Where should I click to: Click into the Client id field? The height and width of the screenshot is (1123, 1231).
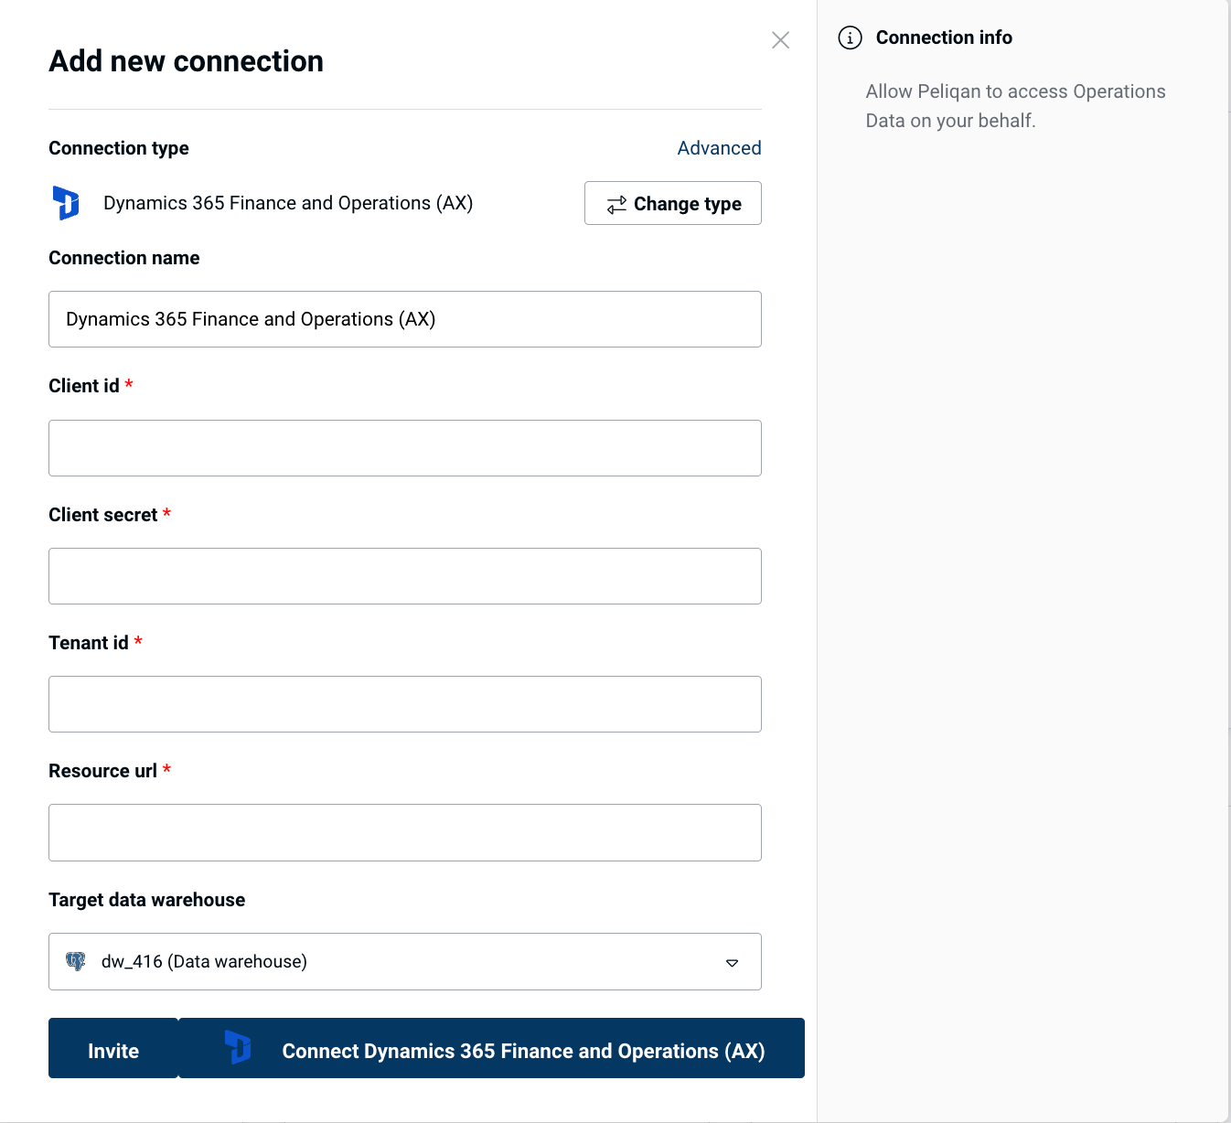tap(405, 448)
